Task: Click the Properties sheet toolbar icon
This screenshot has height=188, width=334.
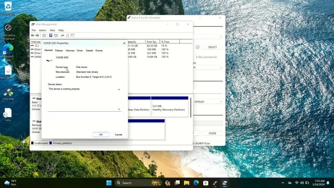Action: pyautogui.click(x=56, y=36)
